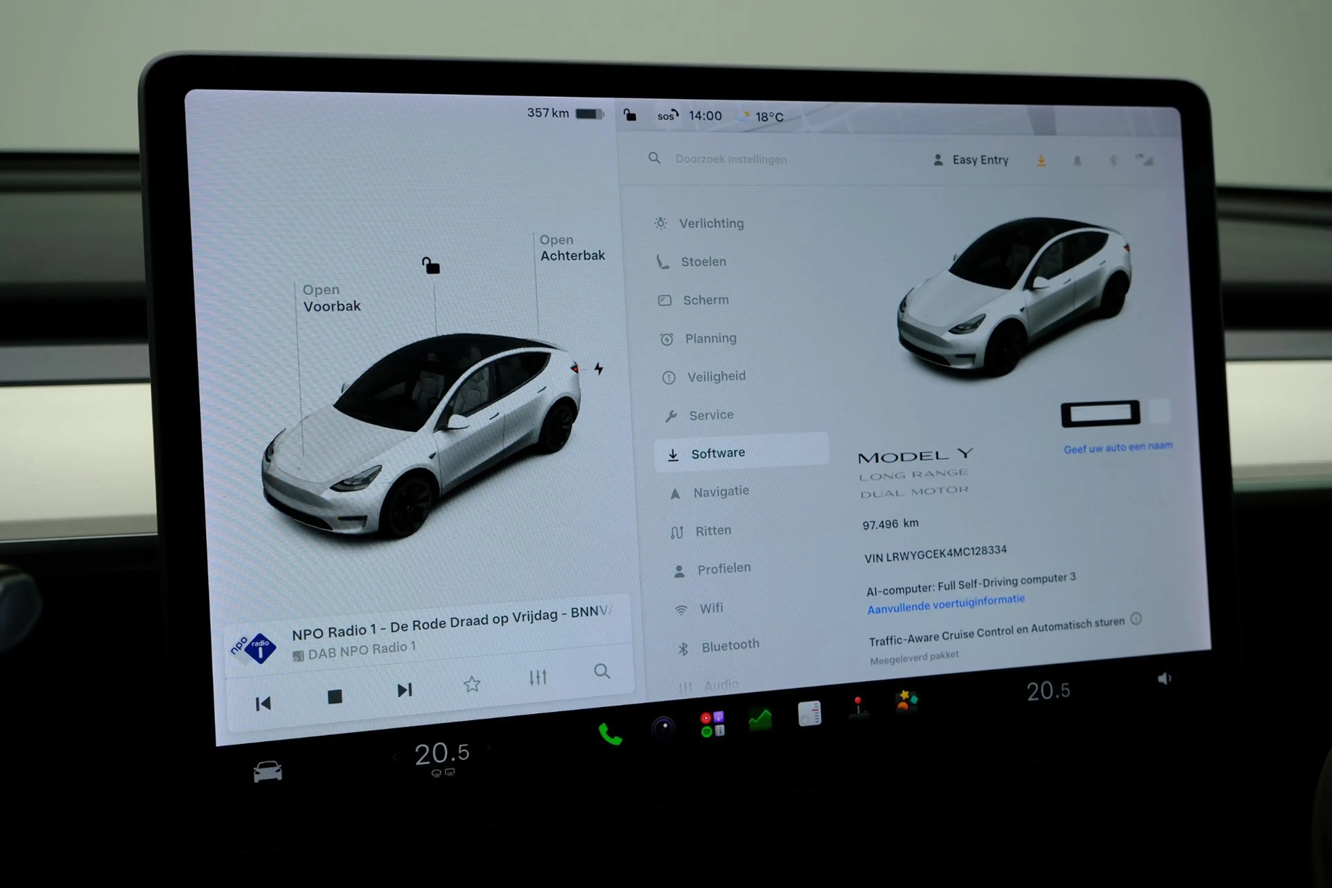Tap the notification bell icon in header
The image size is (1332, 888).
pyautogui.click(x=1077, y=161)
